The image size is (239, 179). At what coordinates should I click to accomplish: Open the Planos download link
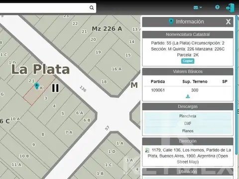pos(188,131)
